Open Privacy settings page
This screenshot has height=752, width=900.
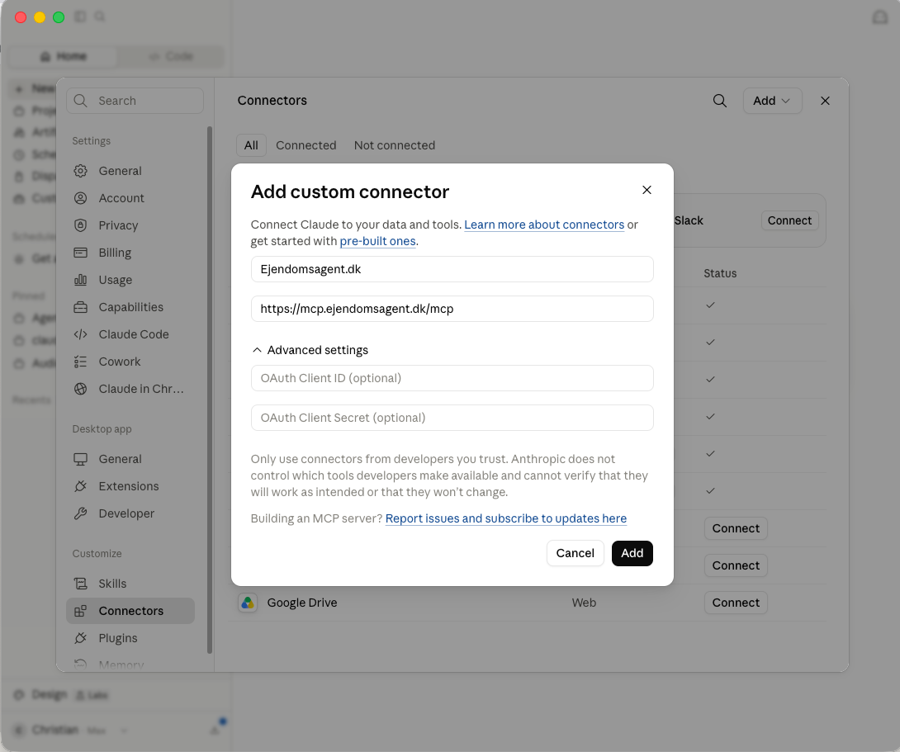[130, 225]
